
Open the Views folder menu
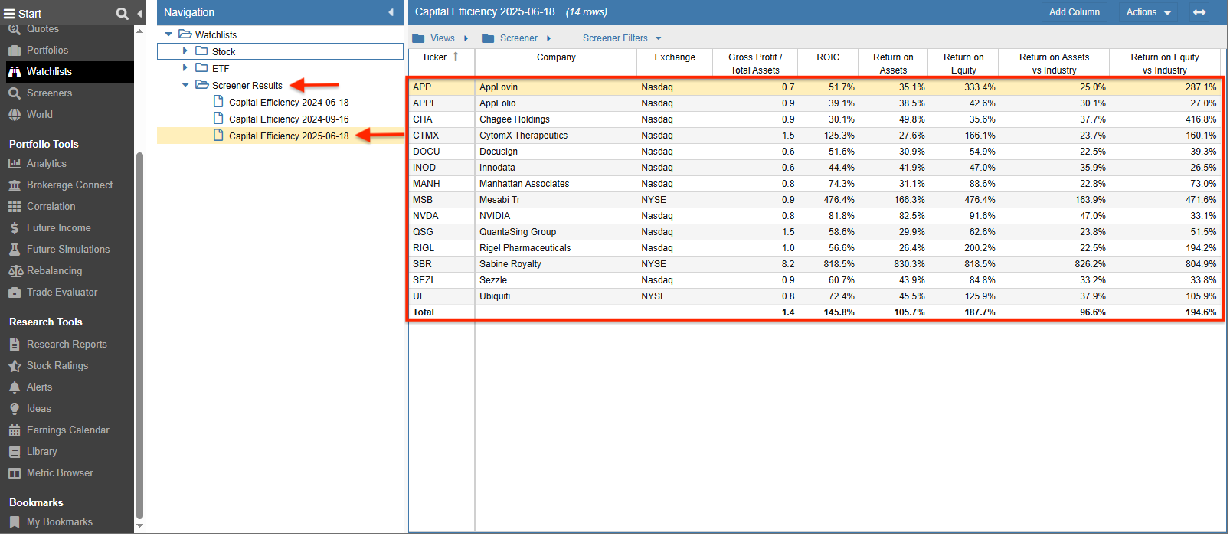(x=440, y=38)
